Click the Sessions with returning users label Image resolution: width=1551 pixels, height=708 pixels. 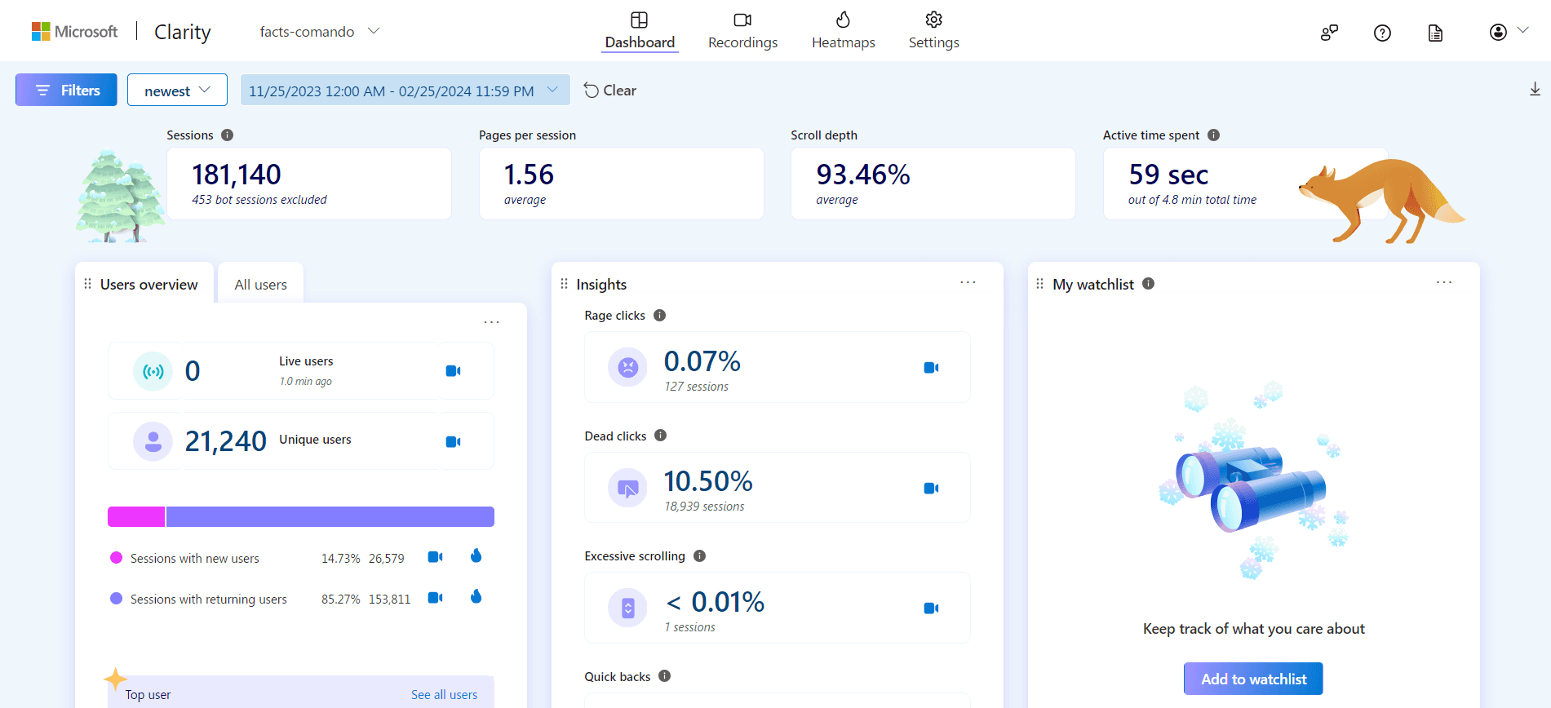pyautogui.click(x=209, y=600)
